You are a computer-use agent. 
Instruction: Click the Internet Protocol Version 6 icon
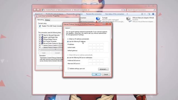[x=42, y=46]
